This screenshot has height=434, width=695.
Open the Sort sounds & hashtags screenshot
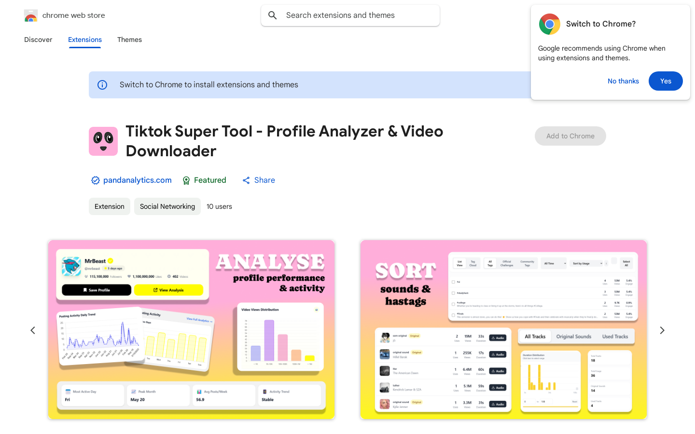[503, 330]
